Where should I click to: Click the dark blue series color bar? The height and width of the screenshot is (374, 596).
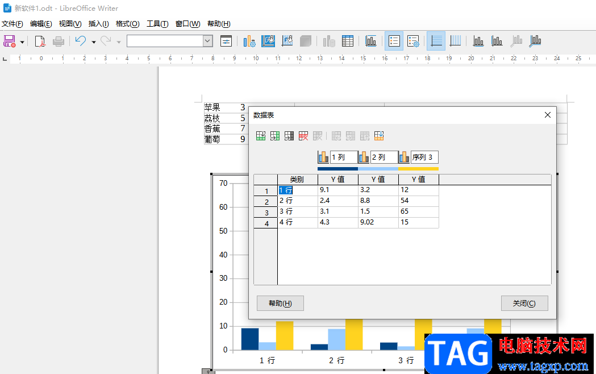coord(337,169)
